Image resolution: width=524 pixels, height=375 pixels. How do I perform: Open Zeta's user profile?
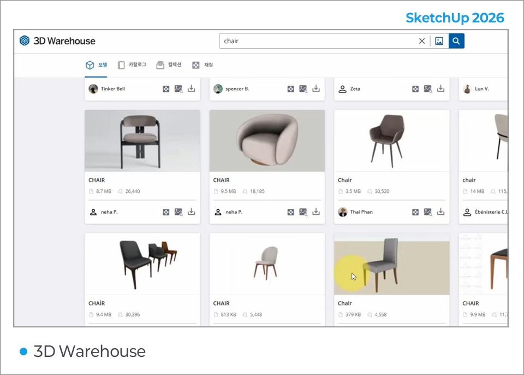(349, 89)
